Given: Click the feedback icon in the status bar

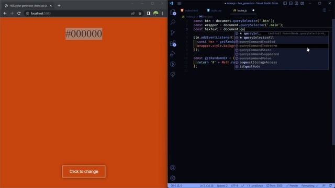Looking at the screenshot, I should point(324,186).
